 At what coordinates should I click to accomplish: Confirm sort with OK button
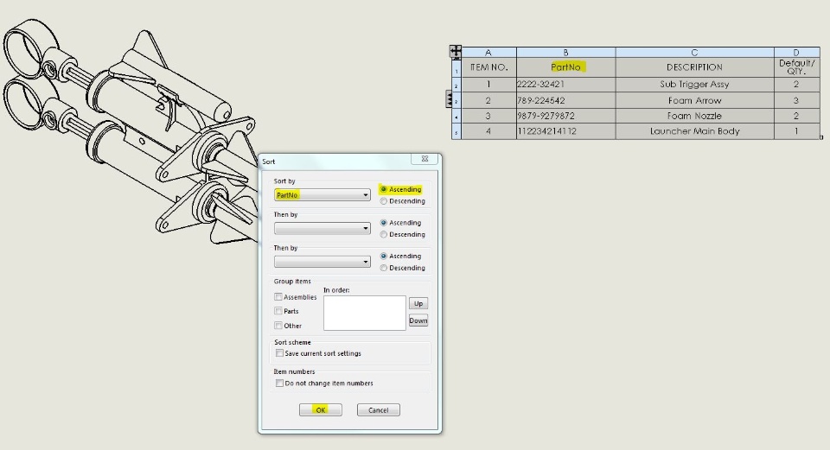point(320,409)
